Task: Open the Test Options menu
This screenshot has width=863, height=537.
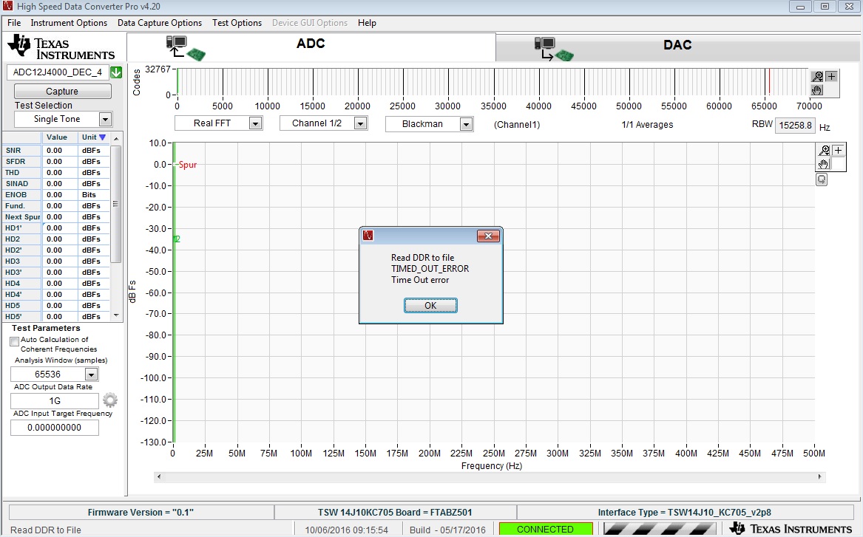Action: pyautogui.click(x=237, y=23)
